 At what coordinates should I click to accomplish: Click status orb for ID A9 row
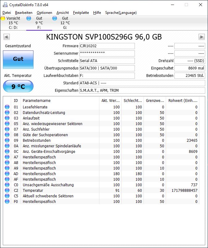pos(7,168)
